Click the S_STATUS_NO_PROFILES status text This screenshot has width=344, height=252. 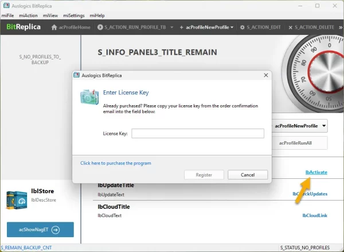click(305, 247)
